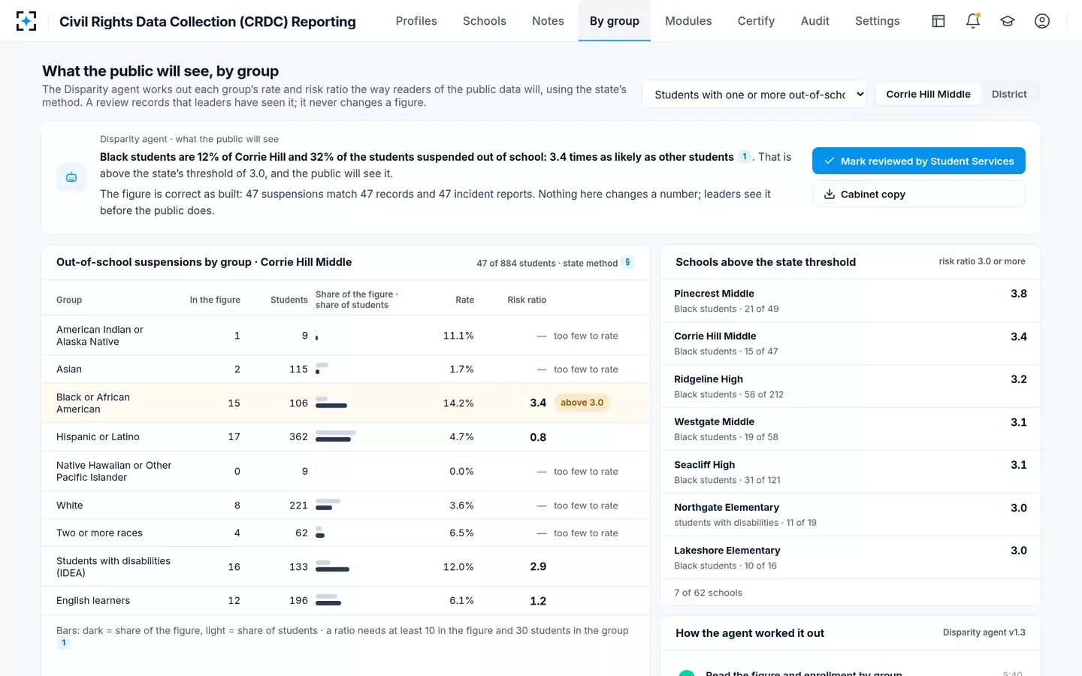The height and width of the screenshot is (676, 1082).
Task: Open the user account icon
Action: coord(1042,21)
